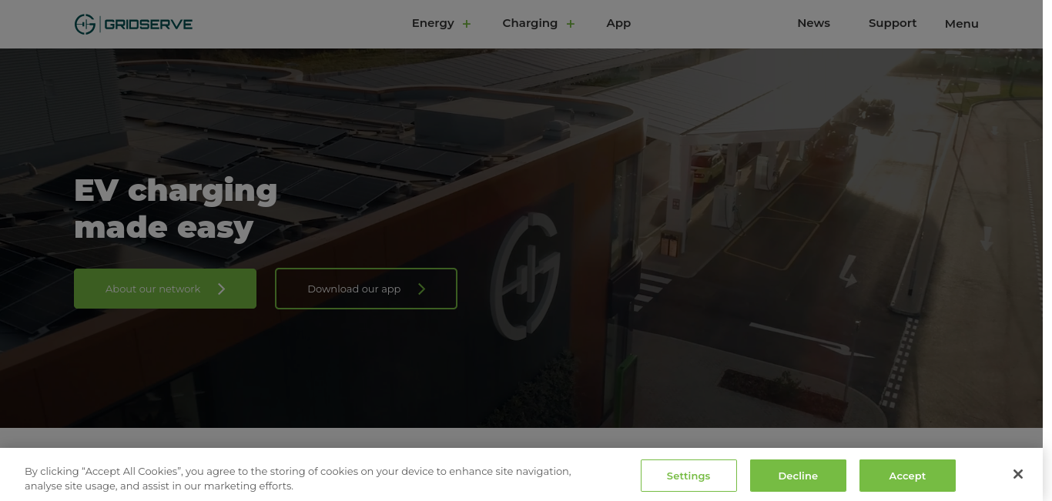Screen dimensions: 1052x501
Task: Click the GRIDSERVE wordmark in the header
Action: (148, 24)
